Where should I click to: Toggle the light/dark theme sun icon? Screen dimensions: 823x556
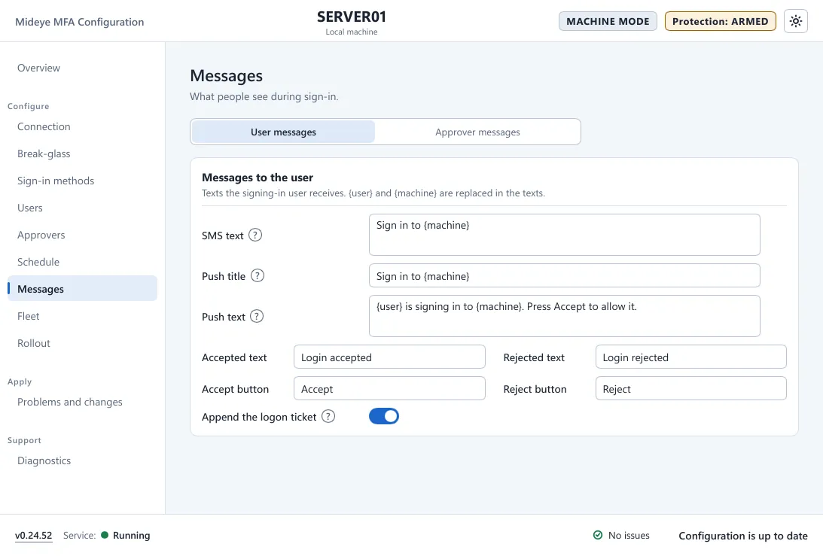click(x=796, y=22)
